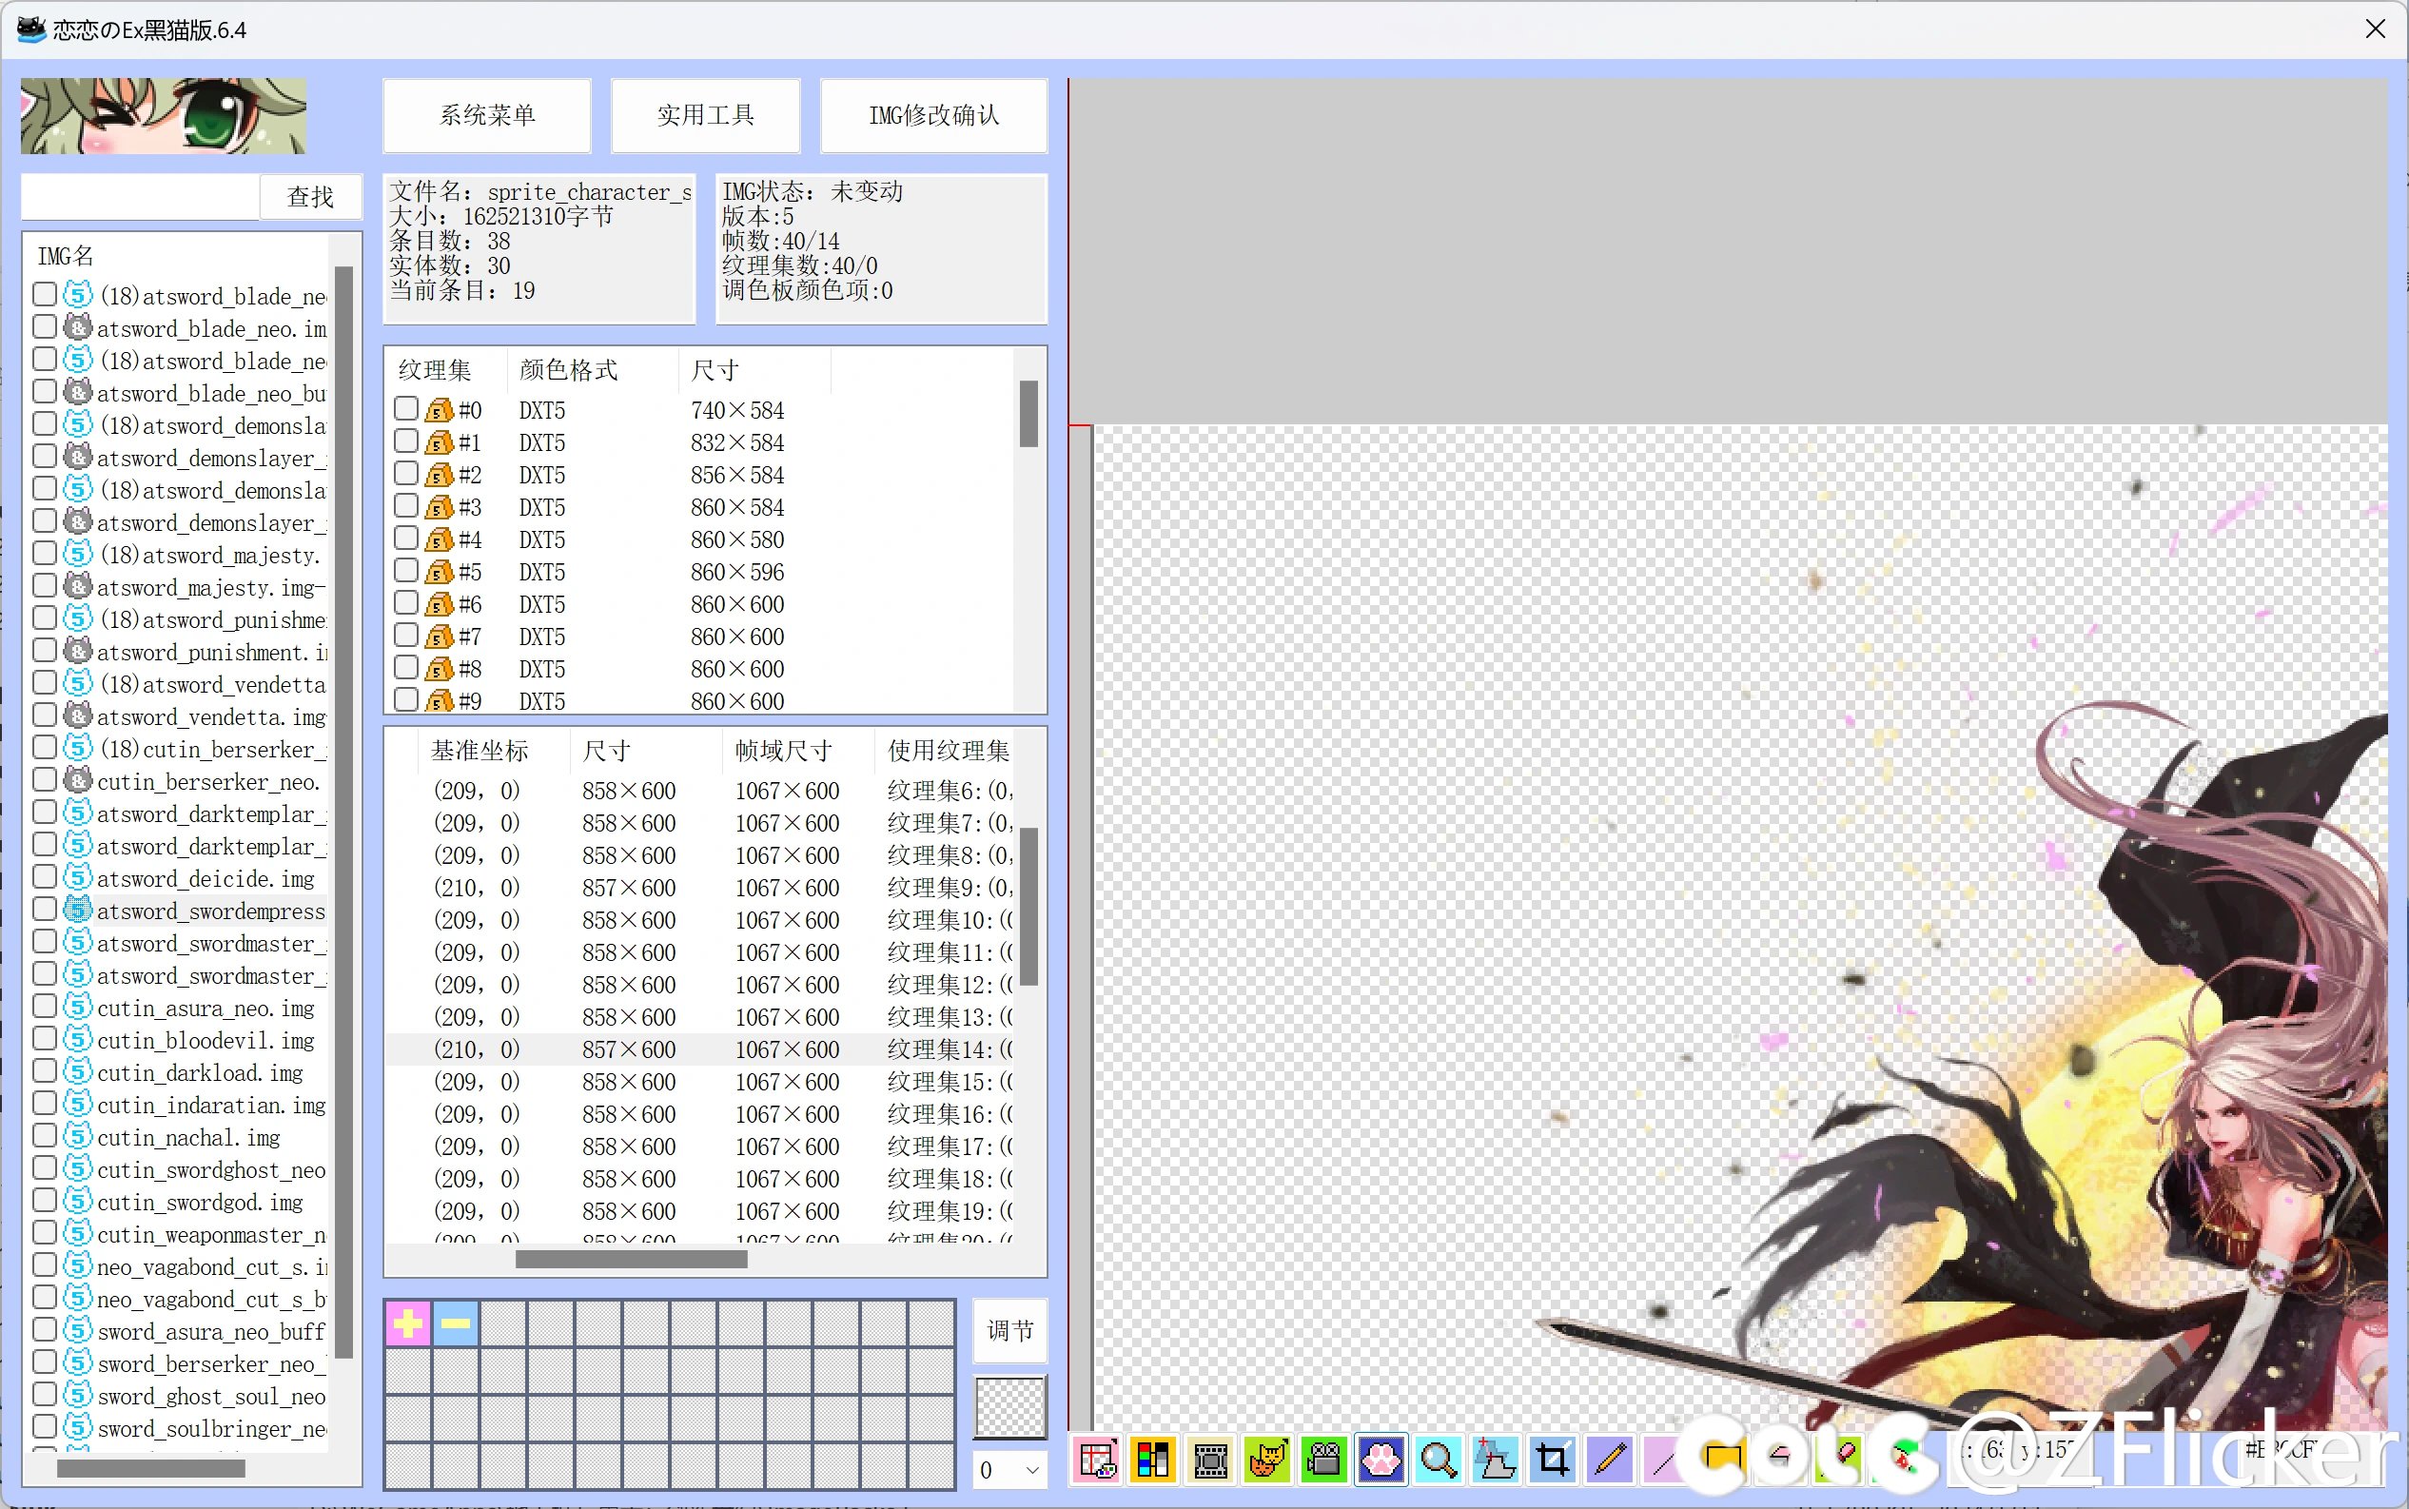
Task: Tick checkbox for cutin_asura_neo.img
Action: click(44, 1006)
